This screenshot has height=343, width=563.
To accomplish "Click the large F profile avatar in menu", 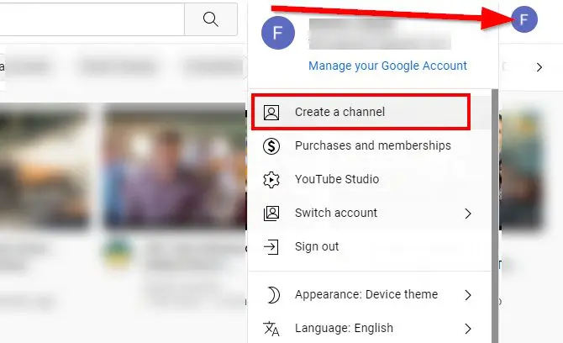I will click(x=278, y=33).
